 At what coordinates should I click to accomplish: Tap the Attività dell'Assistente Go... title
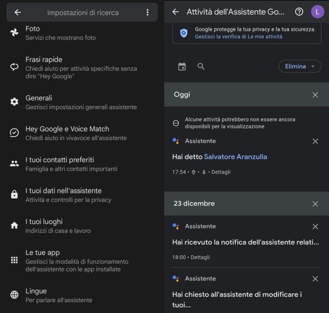[235, 12]
